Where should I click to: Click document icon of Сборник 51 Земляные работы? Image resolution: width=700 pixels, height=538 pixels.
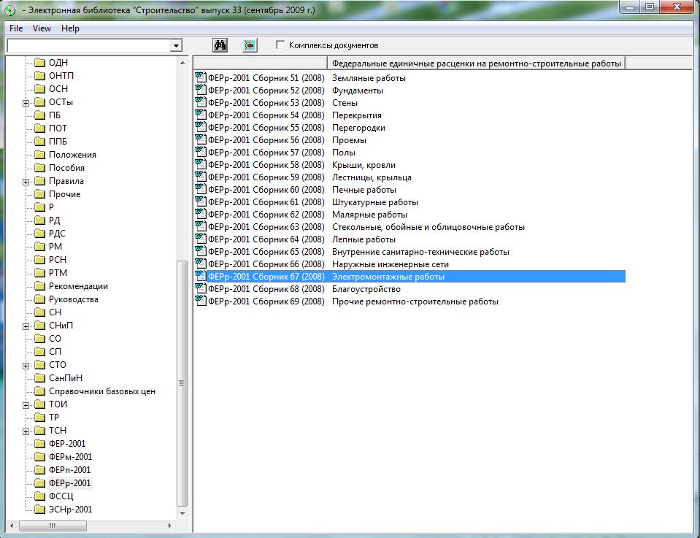(201, 77)
